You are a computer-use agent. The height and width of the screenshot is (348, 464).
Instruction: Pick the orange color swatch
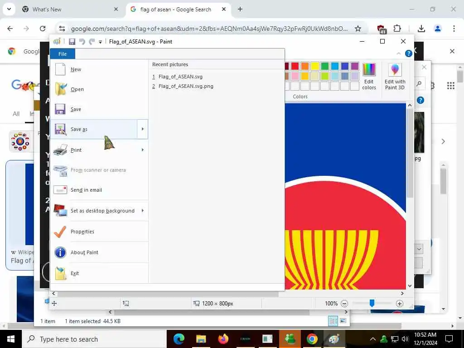305,66
